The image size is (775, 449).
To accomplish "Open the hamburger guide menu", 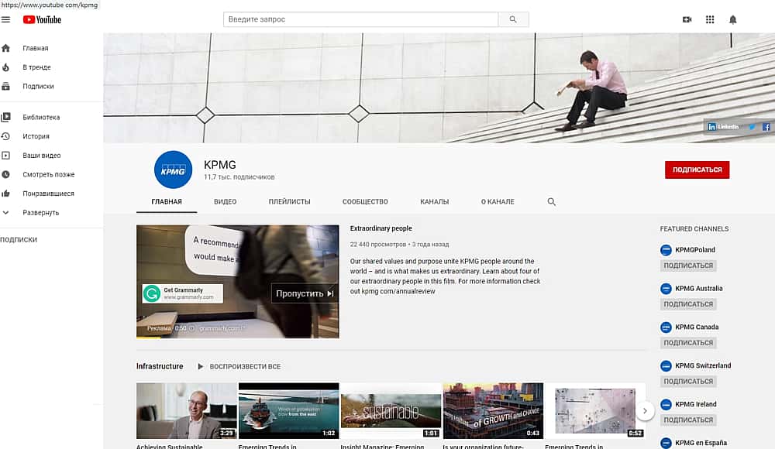I will tap(6, 19).
